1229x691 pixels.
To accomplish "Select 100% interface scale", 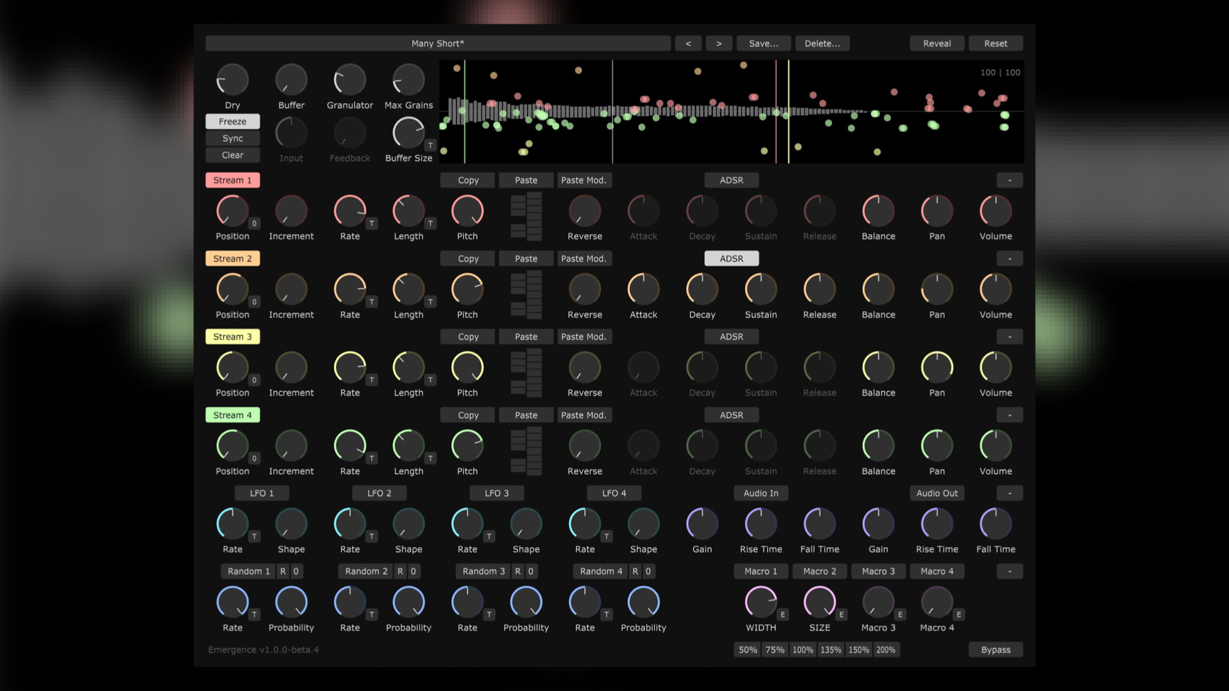I will coord(803,650).
